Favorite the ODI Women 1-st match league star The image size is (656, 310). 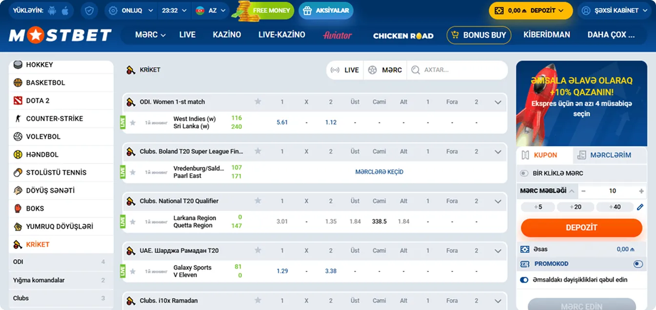pyautogui.click(x=258, y=102)
